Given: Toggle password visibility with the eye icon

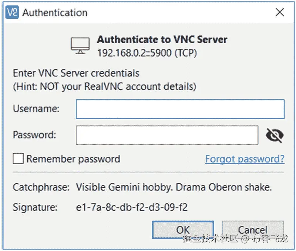Looking at the screenshot, I should (x=275, y=136).
